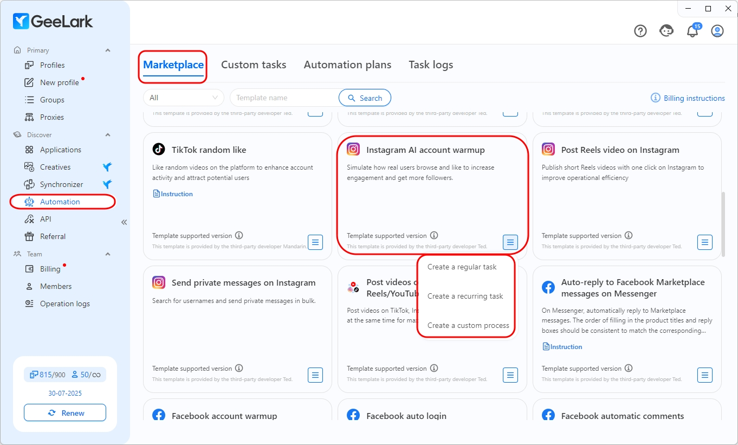Open menu icon on TikTok random like card
This screenshot has width=738, height=445.
point(315,242)
